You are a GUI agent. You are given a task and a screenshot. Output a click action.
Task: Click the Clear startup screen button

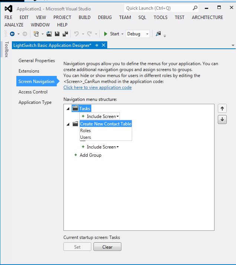[x=107, y=247]
